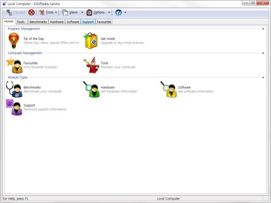Expand the Tools dropdown arrow
271x203 pixels.
click(x=56, y=12)
